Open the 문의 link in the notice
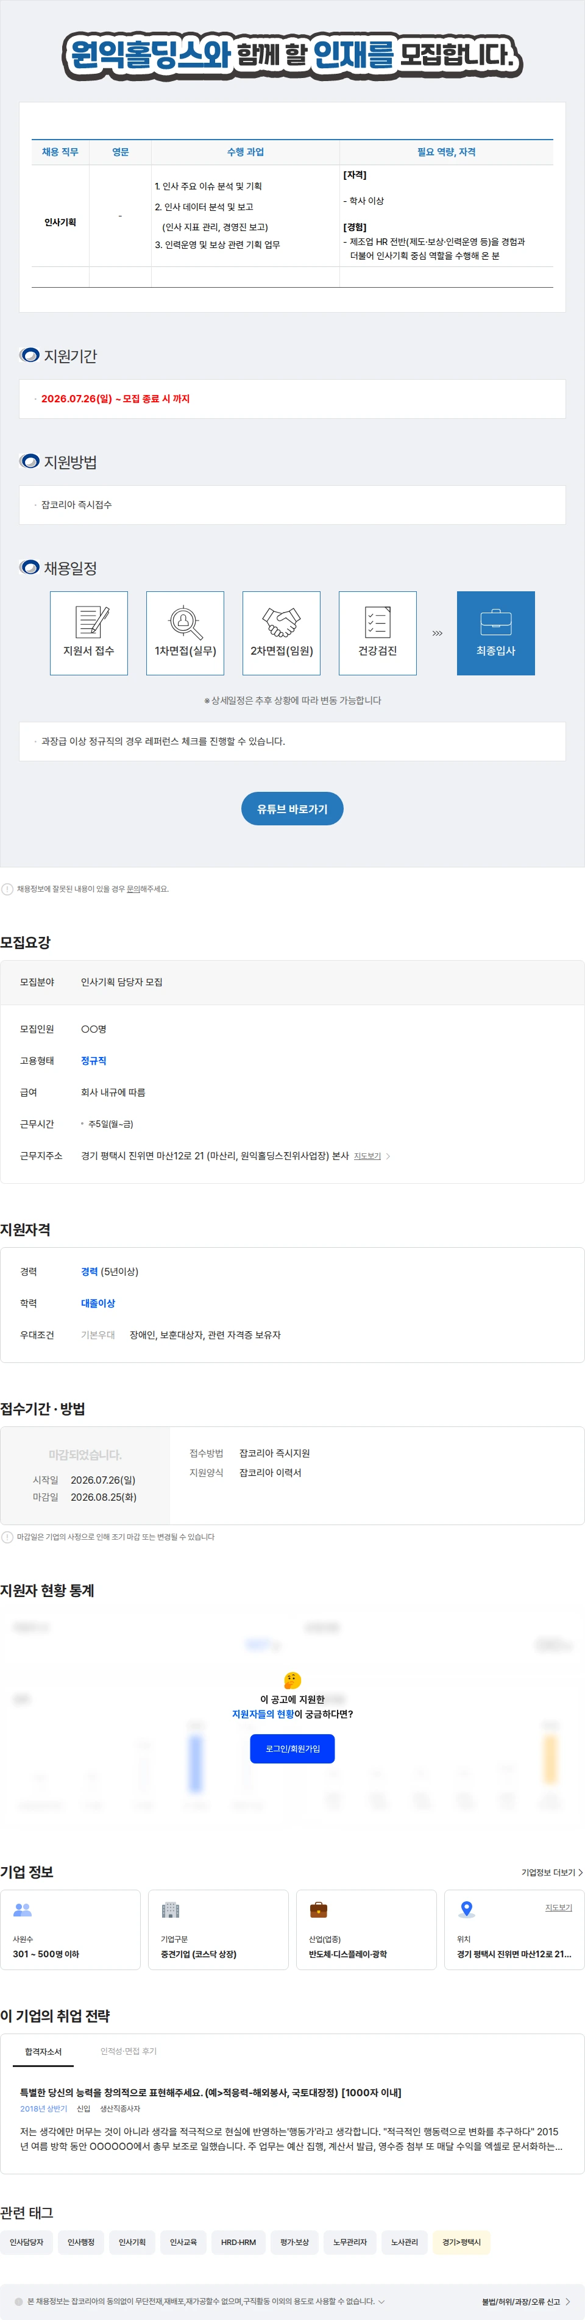Viewport: 585px width, 2320px height. pyautogui.click(x=133, y=889)
